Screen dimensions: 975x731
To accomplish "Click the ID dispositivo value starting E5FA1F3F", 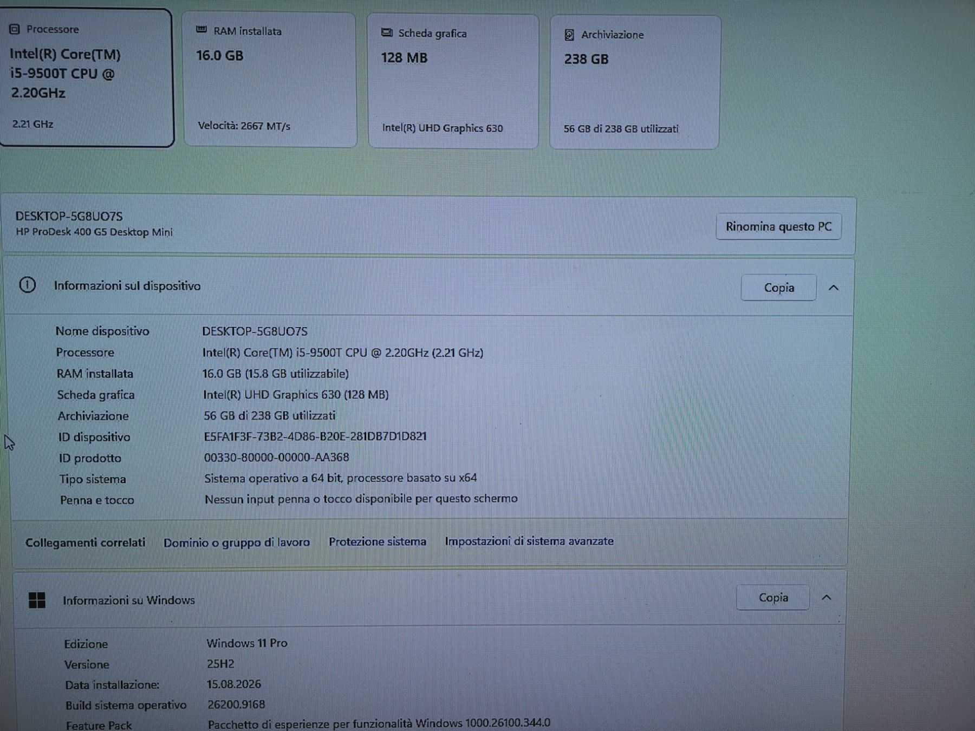I will (x=315, y=436).
